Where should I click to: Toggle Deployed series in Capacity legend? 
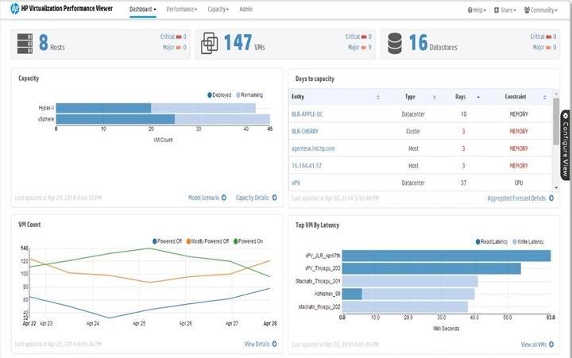point(219,95)
